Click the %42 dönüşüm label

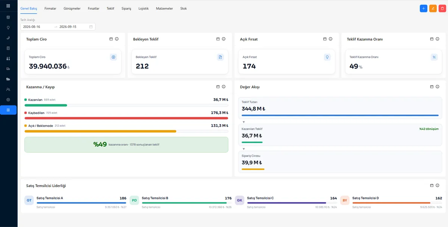click(429, 129)
